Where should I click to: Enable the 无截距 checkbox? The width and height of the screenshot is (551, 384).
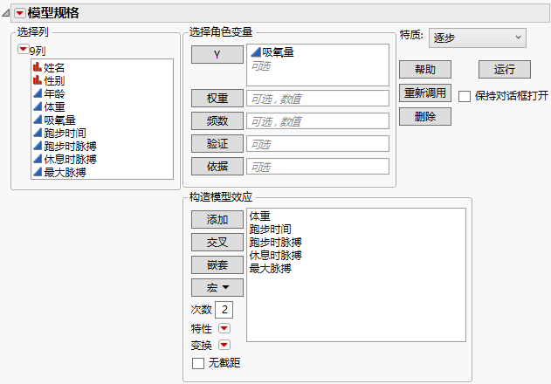tap(198, 363)
